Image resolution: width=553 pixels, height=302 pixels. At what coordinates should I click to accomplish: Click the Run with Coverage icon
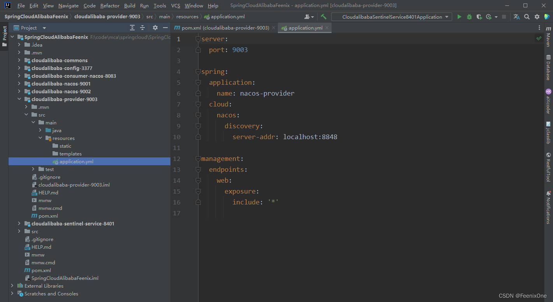[479, 17]
